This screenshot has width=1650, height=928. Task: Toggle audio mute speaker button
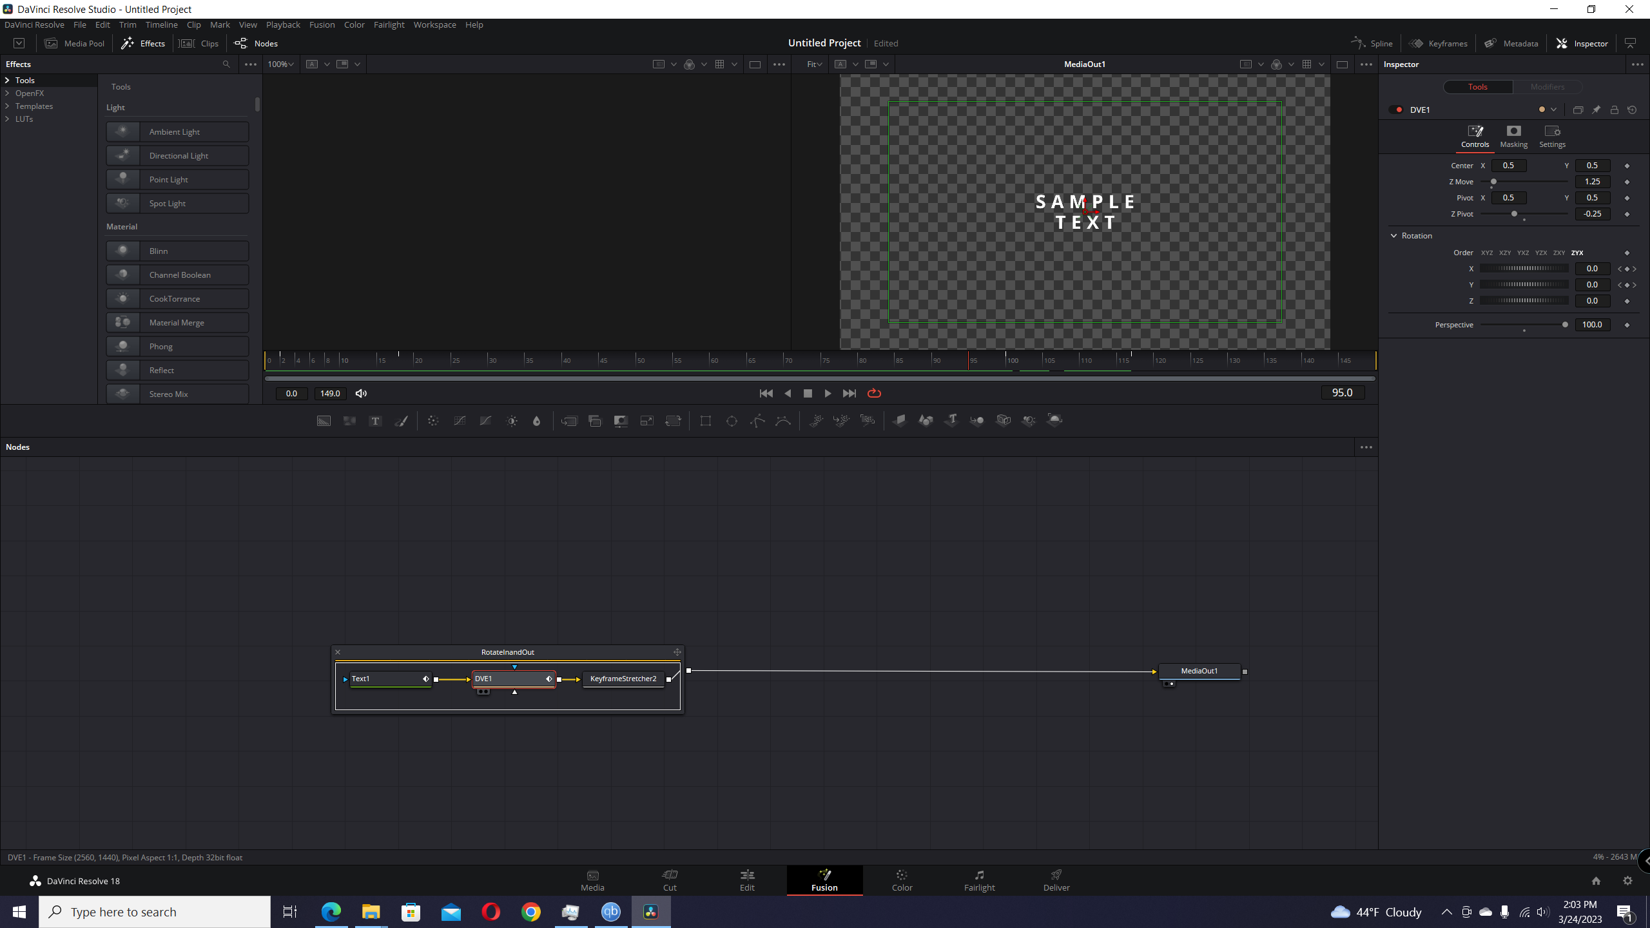361,393
